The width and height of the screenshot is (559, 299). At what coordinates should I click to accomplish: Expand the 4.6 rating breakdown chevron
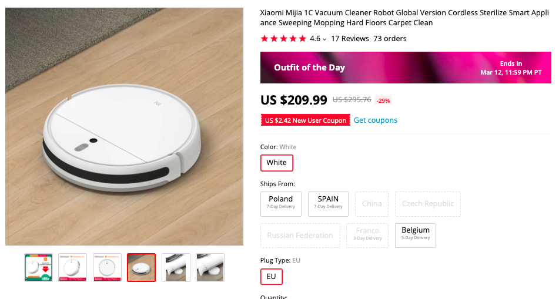pyautogui.click(x=324, y=39)
